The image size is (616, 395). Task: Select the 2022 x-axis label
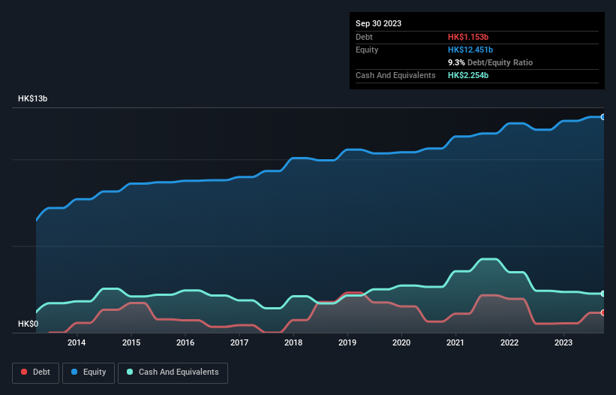coord(509,342)
